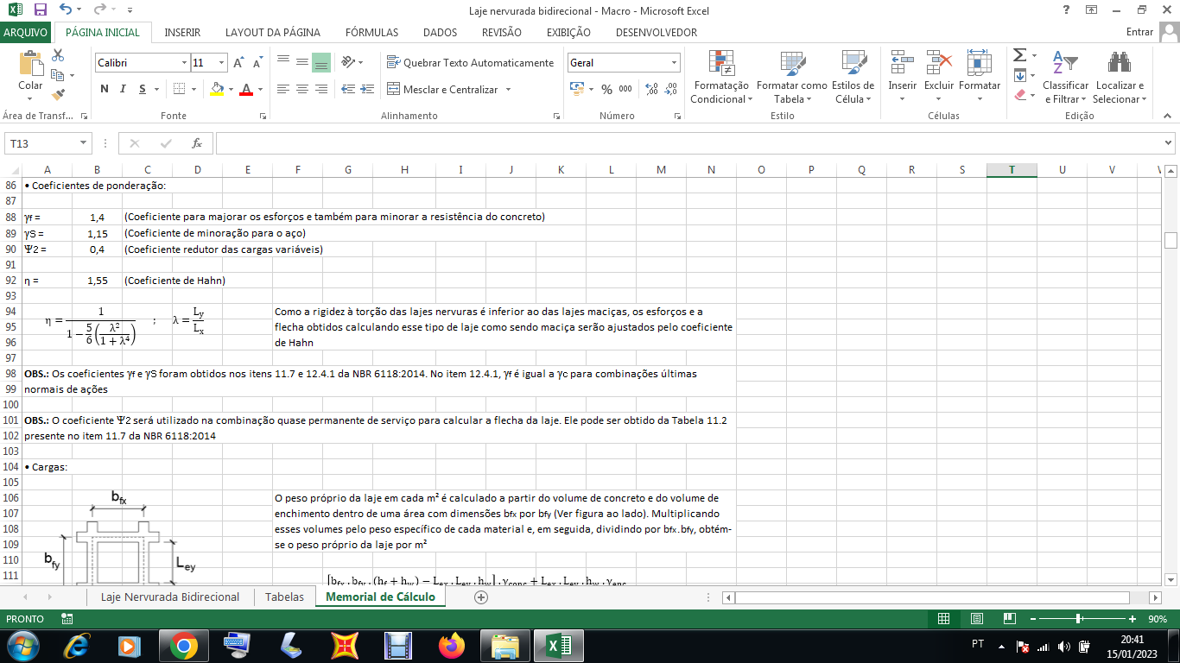
Task: Undo the last action
Action: [x=66, y=9]
